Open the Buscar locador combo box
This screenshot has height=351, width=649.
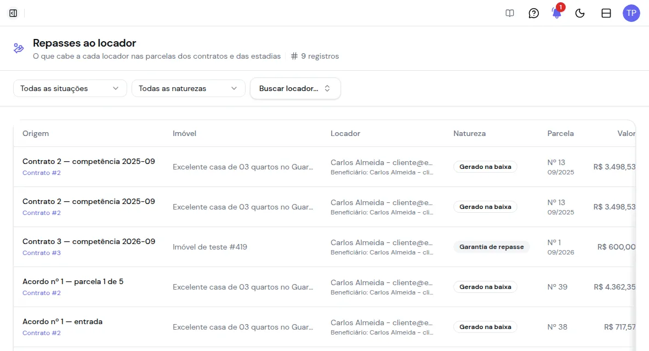click(x=295, y=88)
